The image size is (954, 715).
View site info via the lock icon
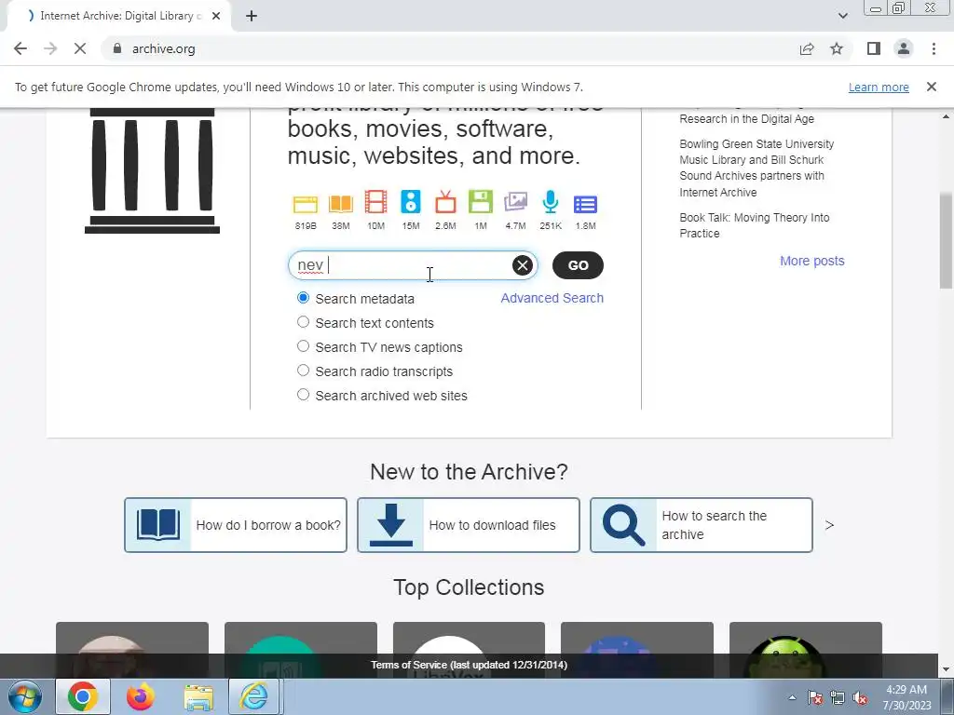[117, 48]
